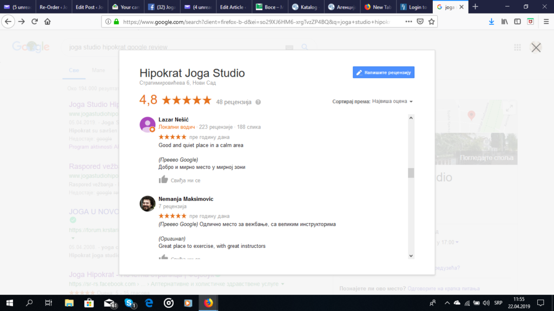
Task: Open File Explorer from the taskbar
Action: pyautogui.click(x=69, y=303)
